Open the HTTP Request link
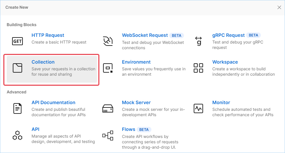The image size is (285, 153). click(48, 35)
